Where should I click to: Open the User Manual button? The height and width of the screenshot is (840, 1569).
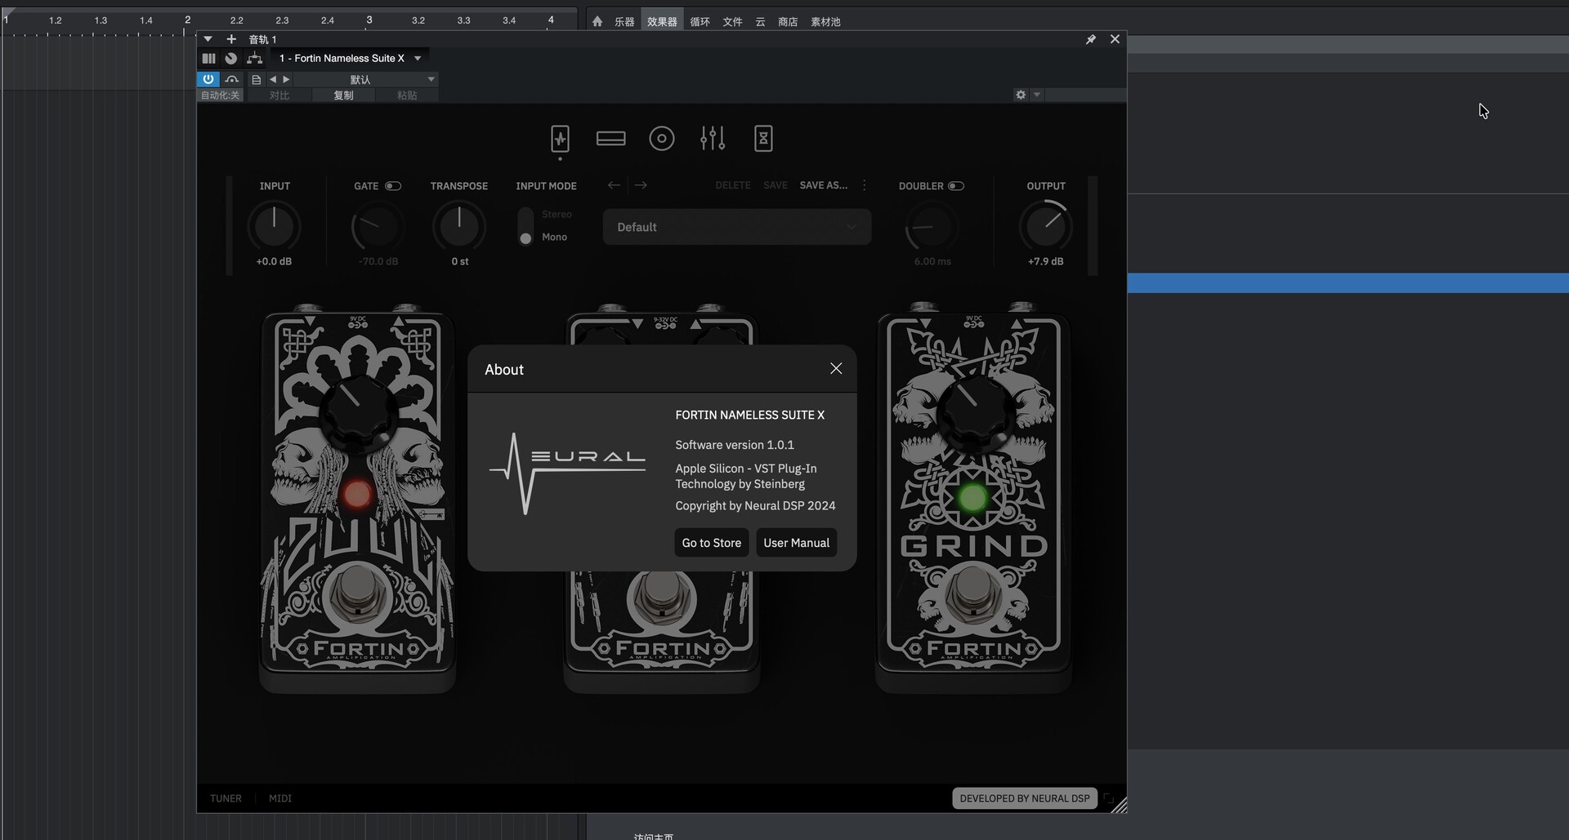point(796,543)
